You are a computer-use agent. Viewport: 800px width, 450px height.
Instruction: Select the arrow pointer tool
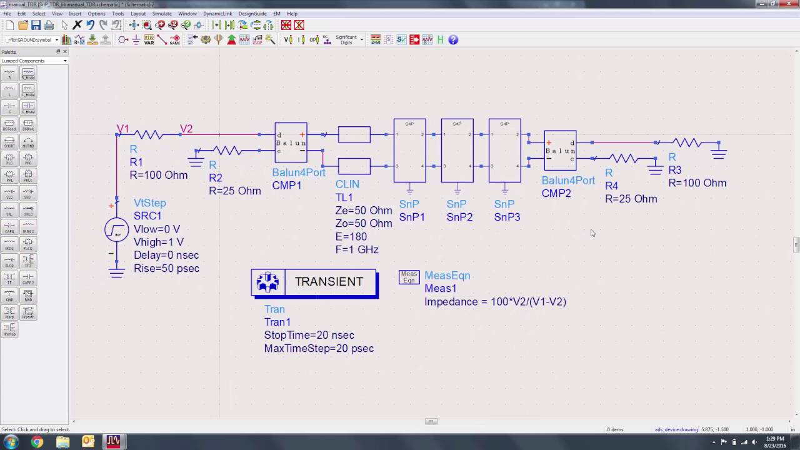(x=64, y=25)
